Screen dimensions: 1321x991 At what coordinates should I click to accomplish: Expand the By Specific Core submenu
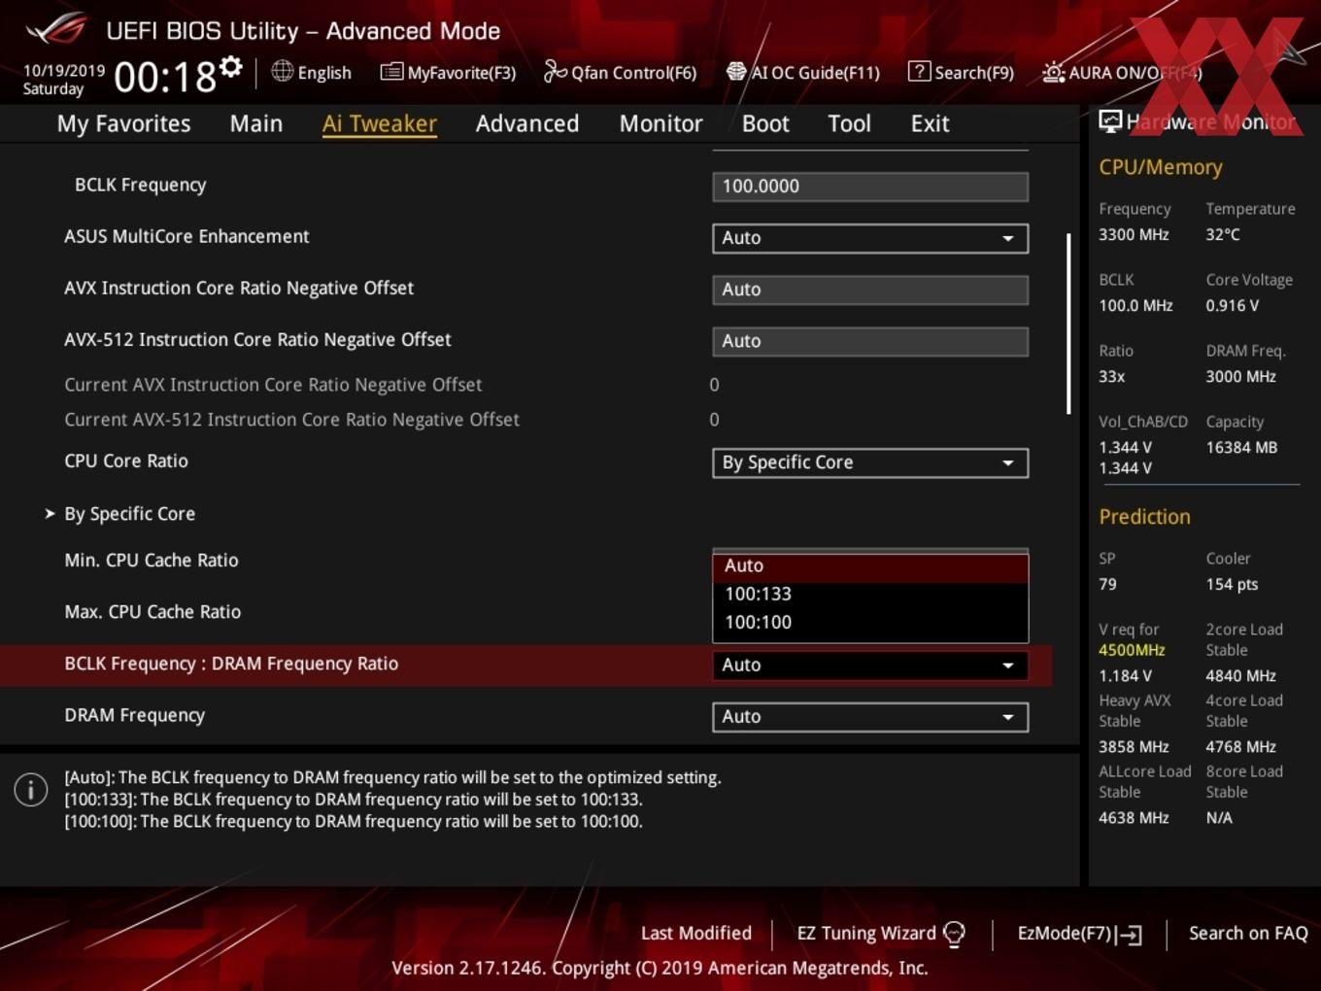129,514
